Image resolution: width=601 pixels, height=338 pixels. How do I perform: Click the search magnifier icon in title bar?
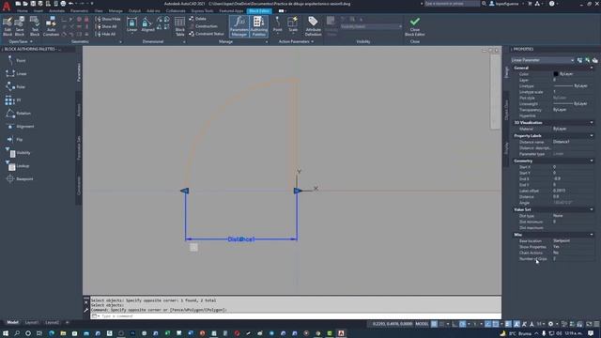coord(485,4)
